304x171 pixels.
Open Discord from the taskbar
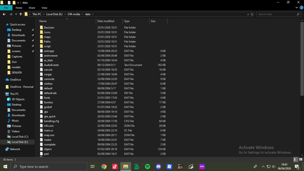click(158, 166)
